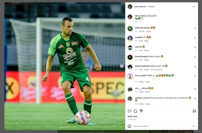Screen dimensions: 202x133
Task: Like masduki_77's comment
Action: point(195,38)
